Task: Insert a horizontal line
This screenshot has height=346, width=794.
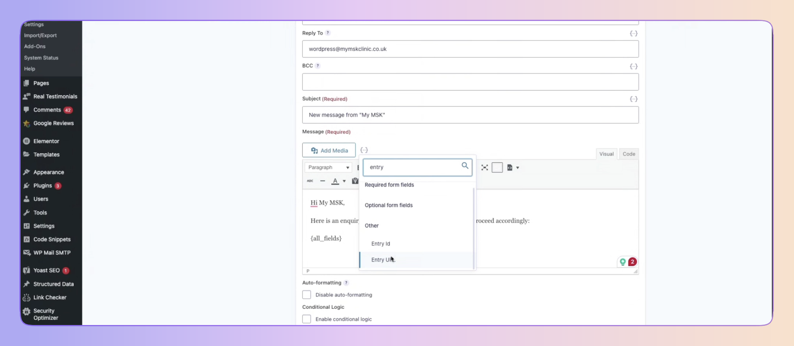Action: pyautogui.click(x=323, y=181)
